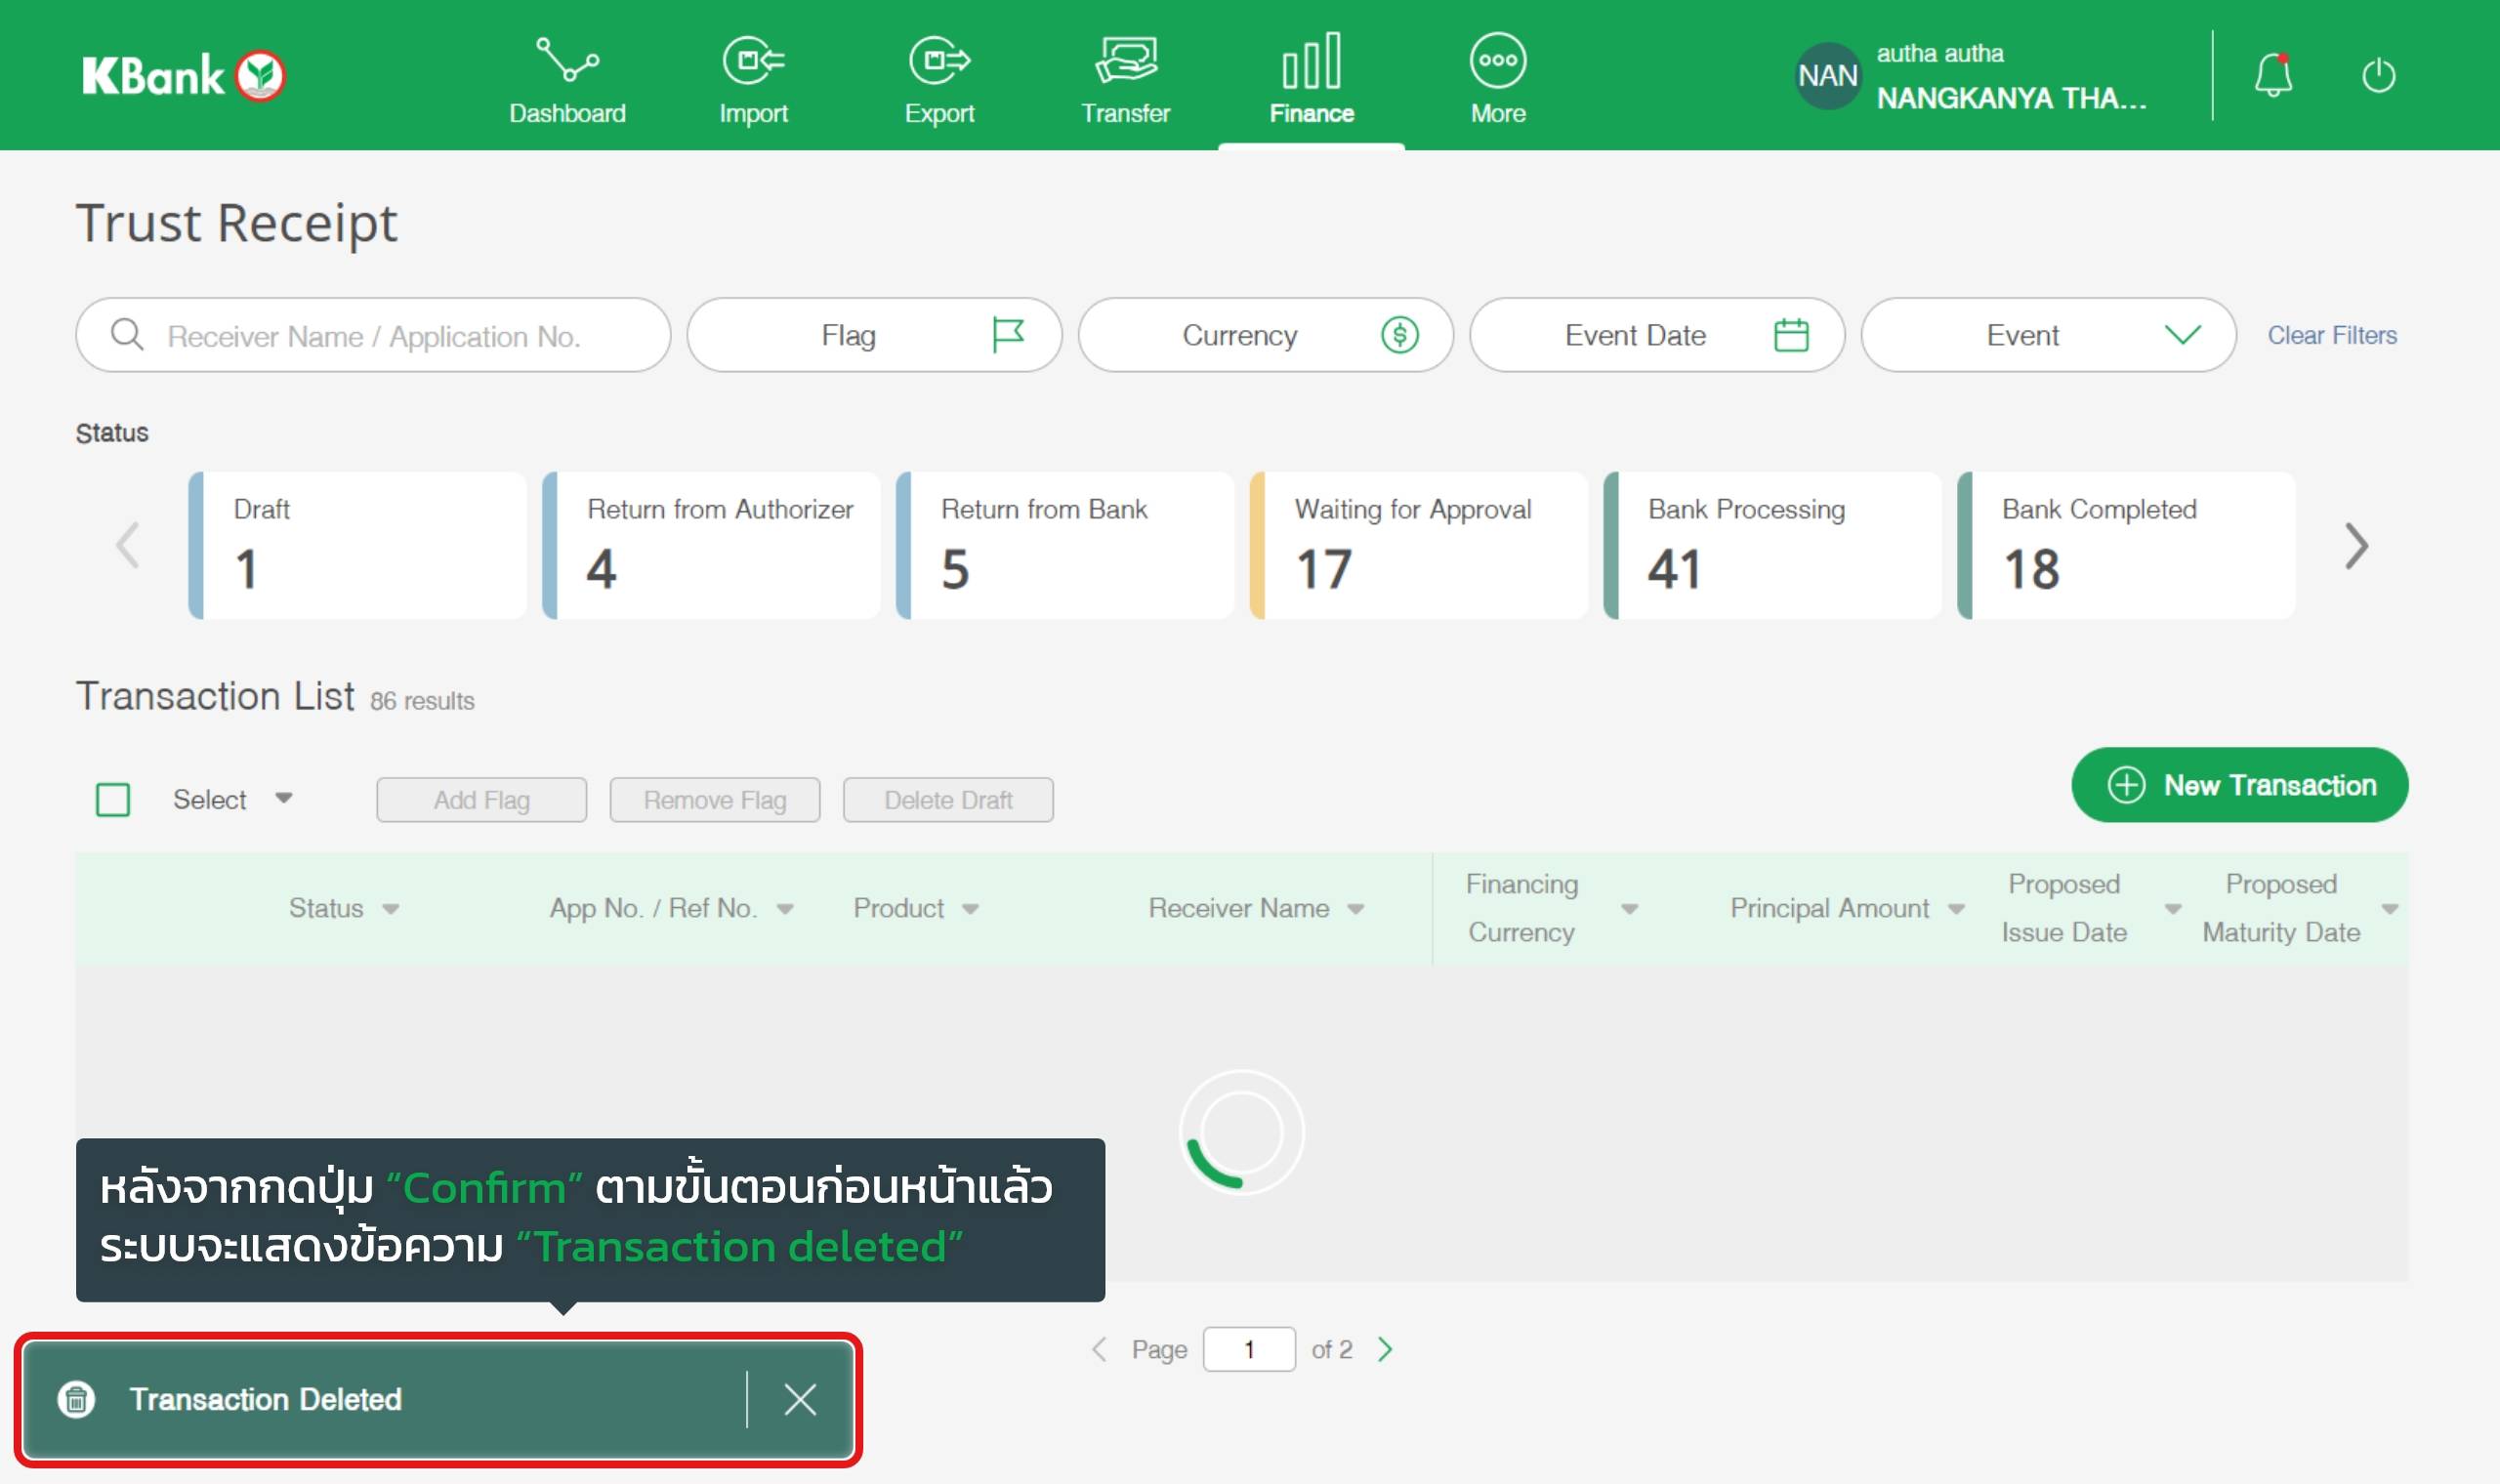This screenshot has width=2500, height=1484.
Task: Click the New Transaction button
Action: coord(2239,785)
